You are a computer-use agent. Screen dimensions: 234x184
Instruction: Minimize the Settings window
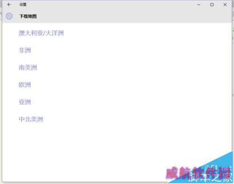tap(198, 5)
